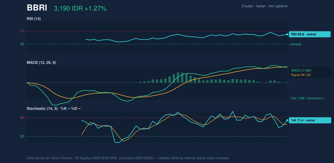Image resolution: width=334 pixels, height=163 pixels.
Task: Select the 3,190 IDR +1.27% price text
Action: point(80,9)
